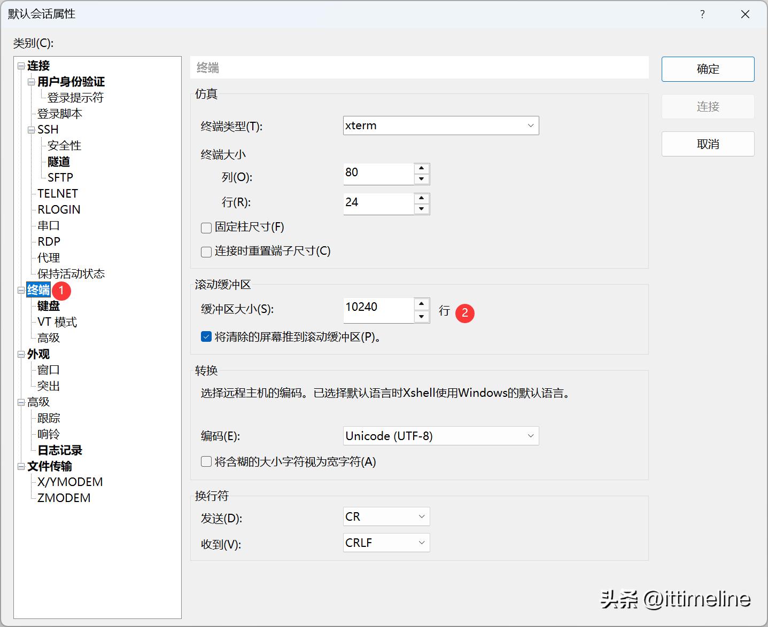The width and height of the screenshot is (768, 627).
Task: Increase the 缓冲区大小 buffer size stepper
Action: pyautogui.click(x=422, y=304)
